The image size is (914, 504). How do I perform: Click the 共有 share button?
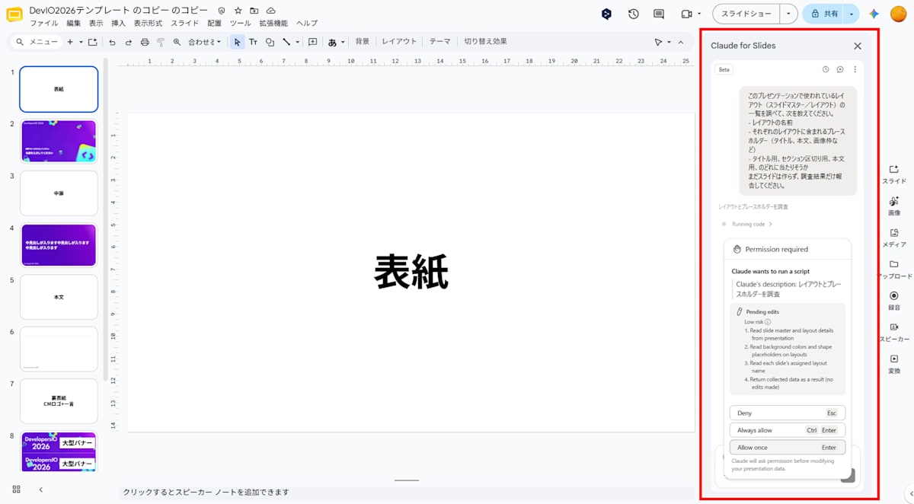tap(823, 14)
